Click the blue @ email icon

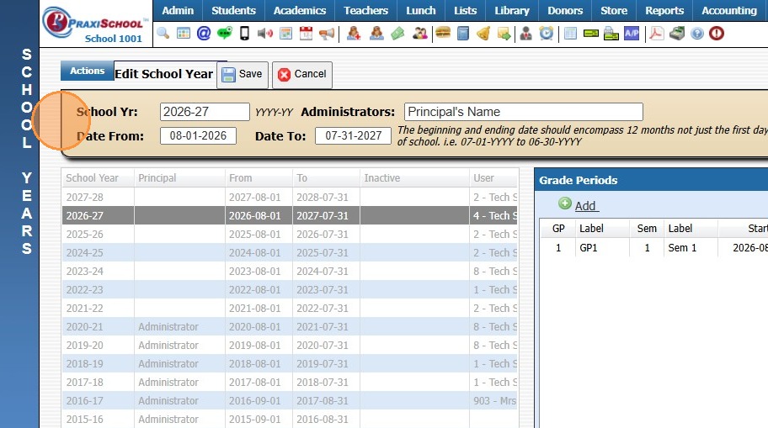[204, 34]
